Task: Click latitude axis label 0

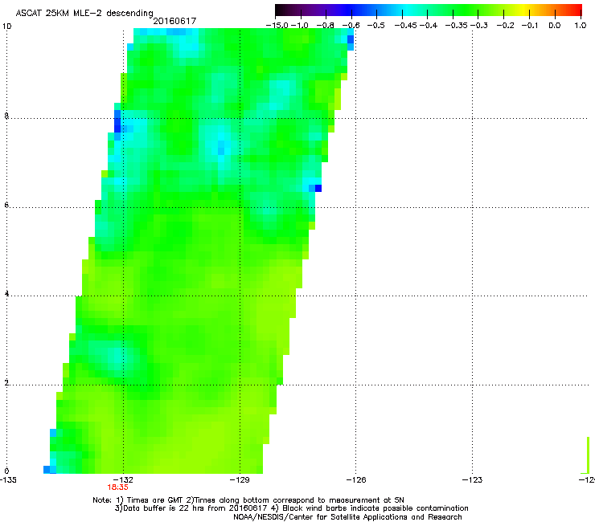Action: [6, 471]
